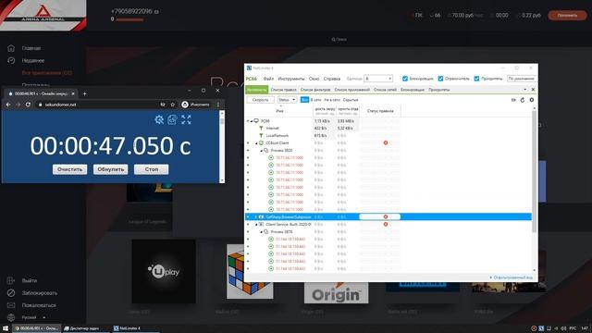
Task: Open NetLimiter view settings gear
Action: pyautogui.click(x=532, y=100)
